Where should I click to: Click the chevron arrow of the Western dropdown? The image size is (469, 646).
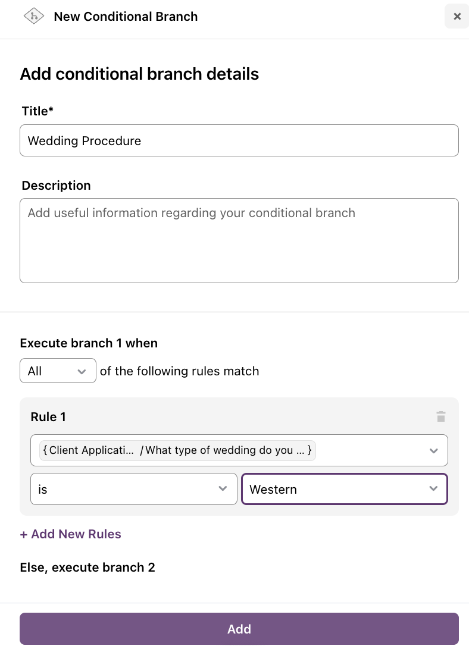point(433,488)
